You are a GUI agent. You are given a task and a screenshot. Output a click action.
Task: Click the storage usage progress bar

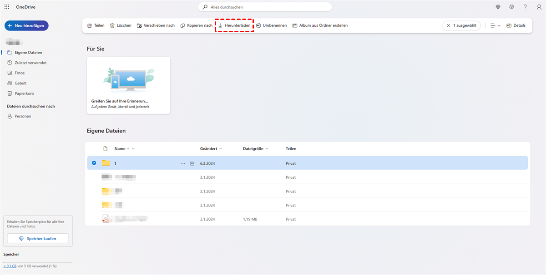click(38, 262)
